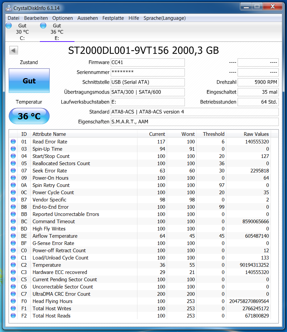Click status orb for Reported Uncorrectable Errors
This screenshot has height=332, width=287.
click(x=13, y=214)
